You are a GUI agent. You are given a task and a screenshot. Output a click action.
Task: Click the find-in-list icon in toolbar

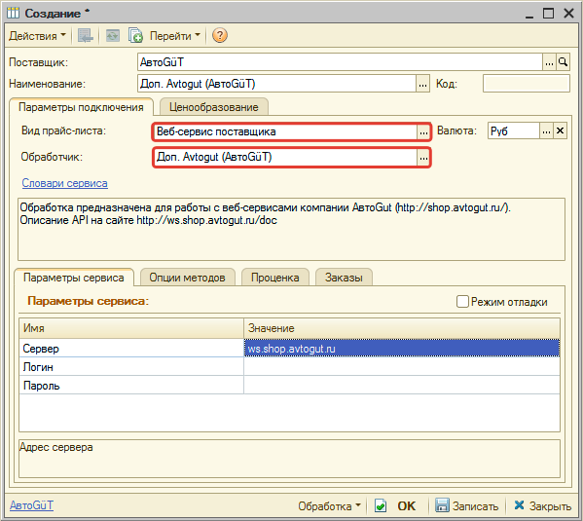pos(85,36)
